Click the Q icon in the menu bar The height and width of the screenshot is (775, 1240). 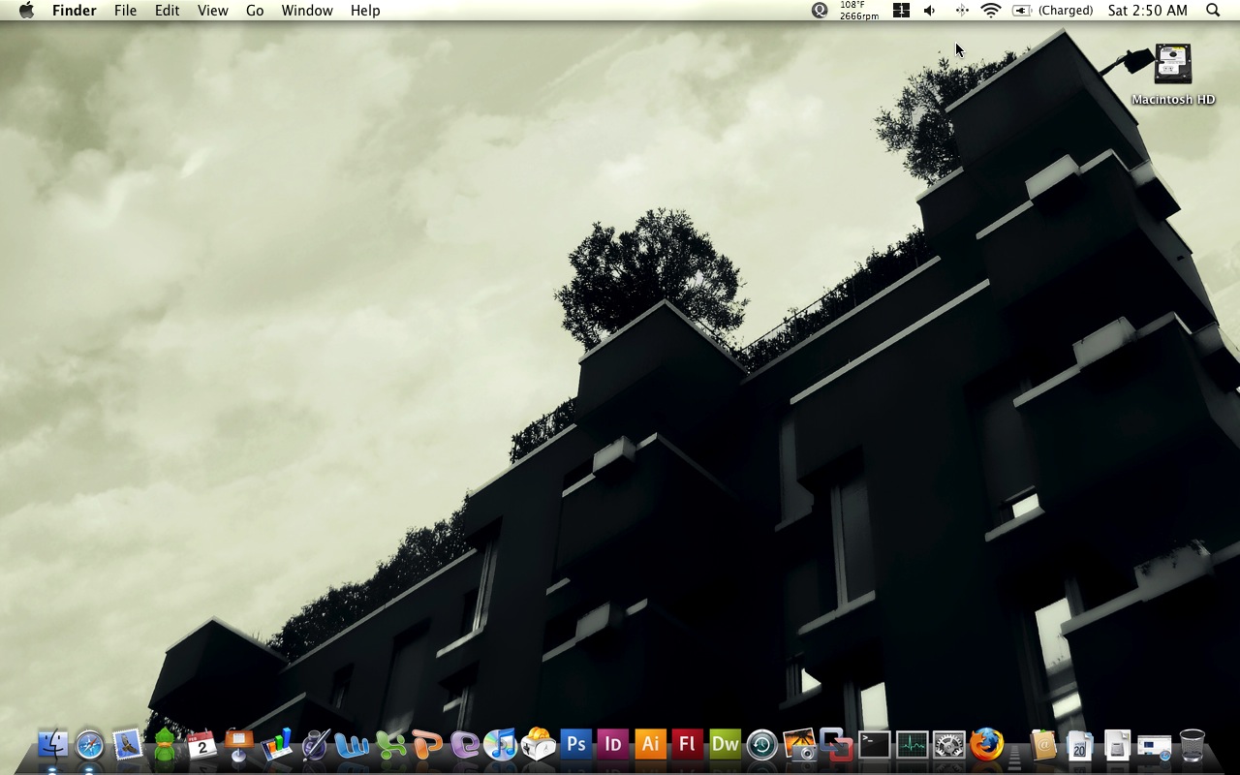(x=821, y=11)
